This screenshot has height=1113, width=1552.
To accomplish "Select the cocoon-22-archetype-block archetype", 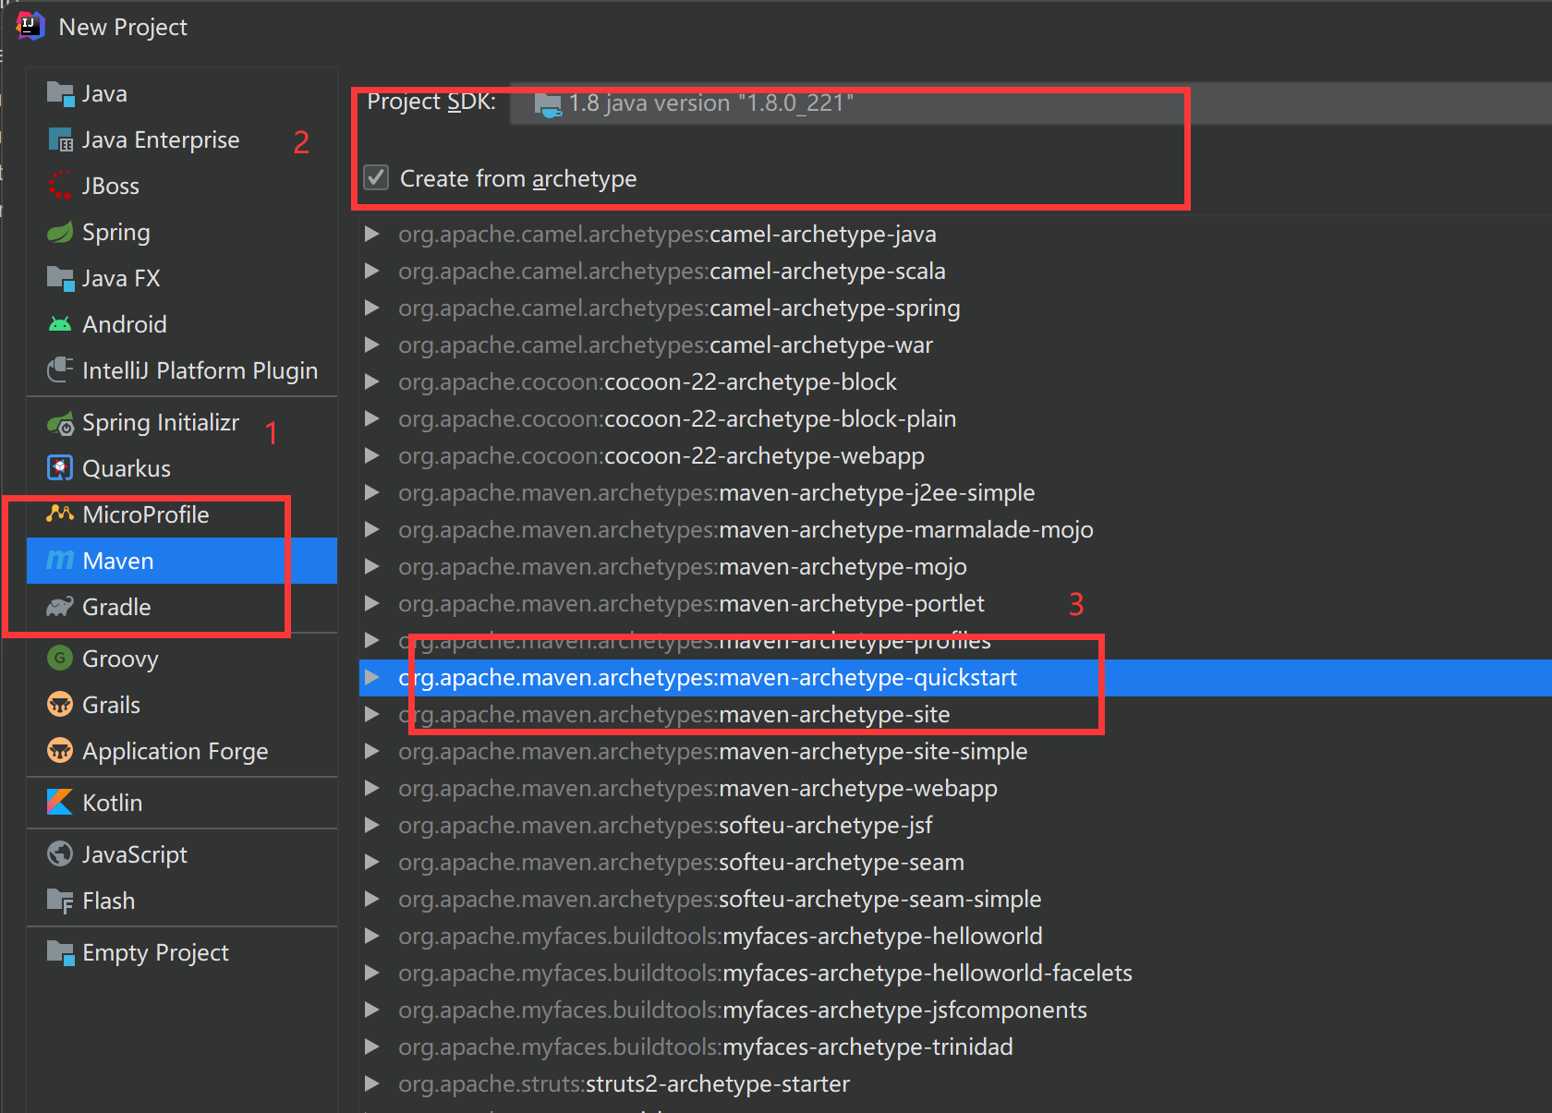I will click(x=955, y=381).
